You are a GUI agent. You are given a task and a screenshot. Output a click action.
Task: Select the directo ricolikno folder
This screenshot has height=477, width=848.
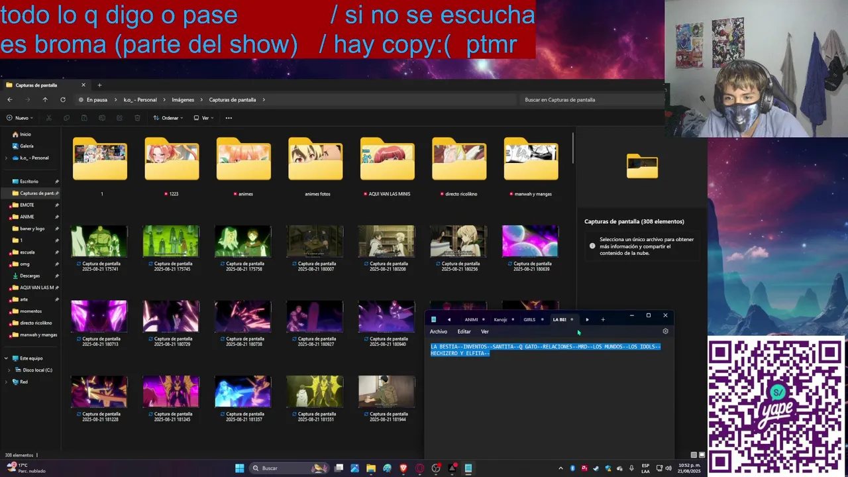tap(459, 167)
